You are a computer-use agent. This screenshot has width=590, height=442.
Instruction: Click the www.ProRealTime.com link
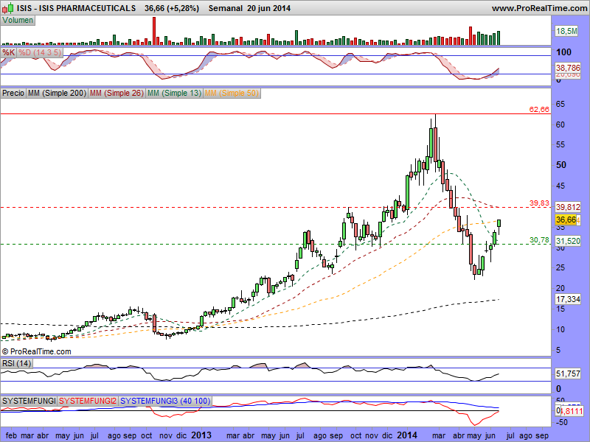pos(539,8)
